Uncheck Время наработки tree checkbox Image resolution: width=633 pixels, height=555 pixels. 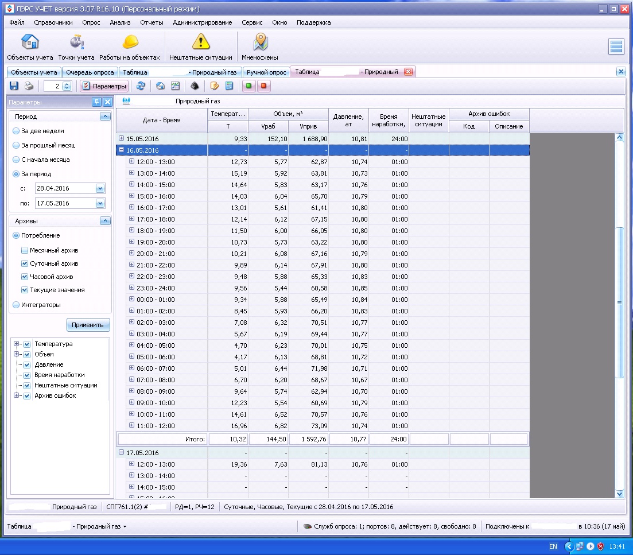click(27, 375)
